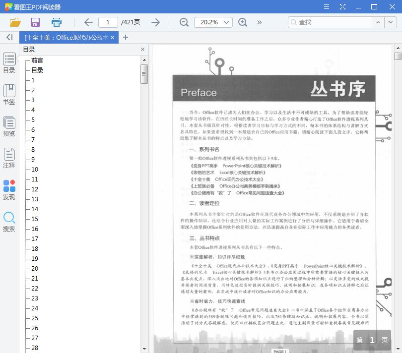The height and width of the screenshot is (353, 402).
Task: Show more toolbar options with the double chevron
Action: pyautogui.click(x=260, y=22)
